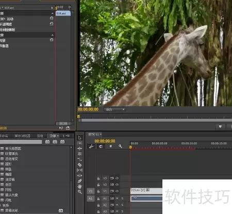Switch to the Media Browser tab

[x=23, y=136]
